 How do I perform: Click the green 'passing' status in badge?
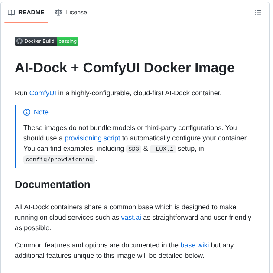68,41
